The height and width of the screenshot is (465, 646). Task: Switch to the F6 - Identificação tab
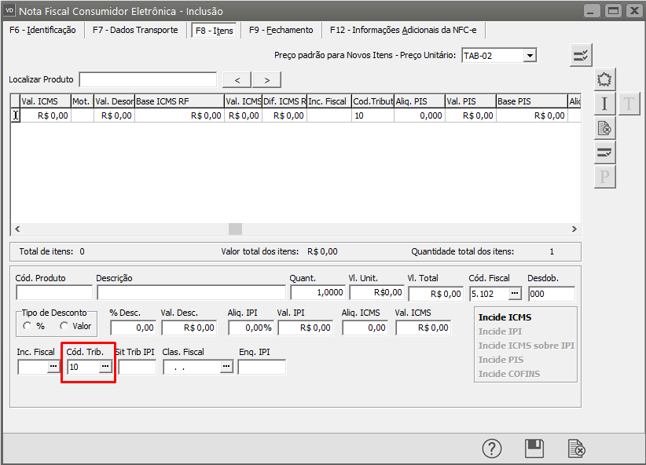42,30
